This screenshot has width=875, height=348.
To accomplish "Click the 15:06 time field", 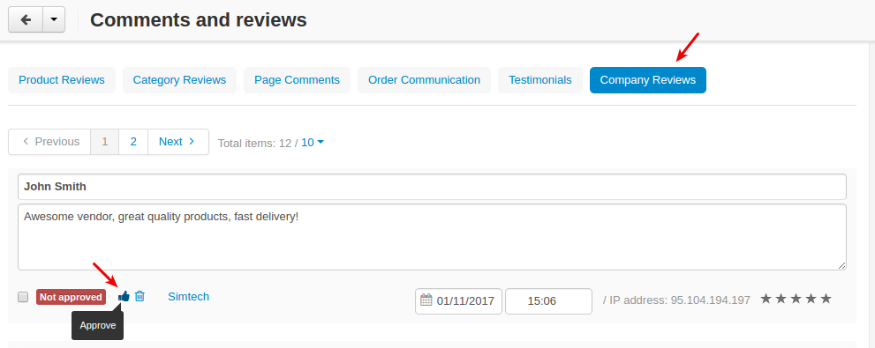I will 548,301.
